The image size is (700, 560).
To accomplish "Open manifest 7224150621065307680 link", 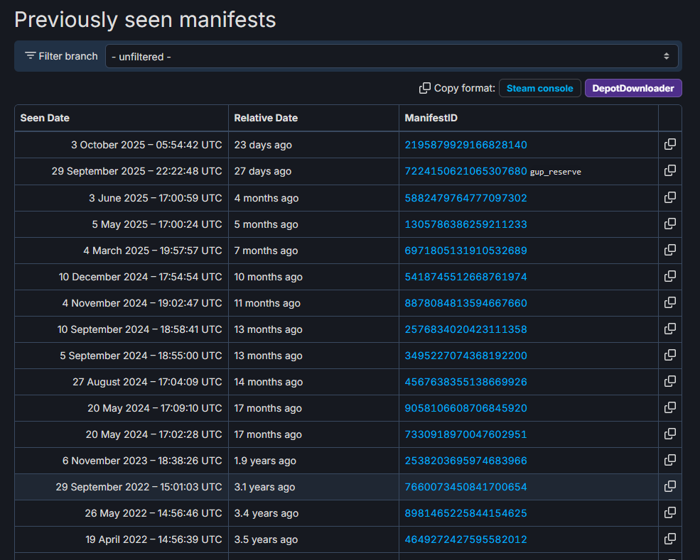I will (x=465, y=171).
